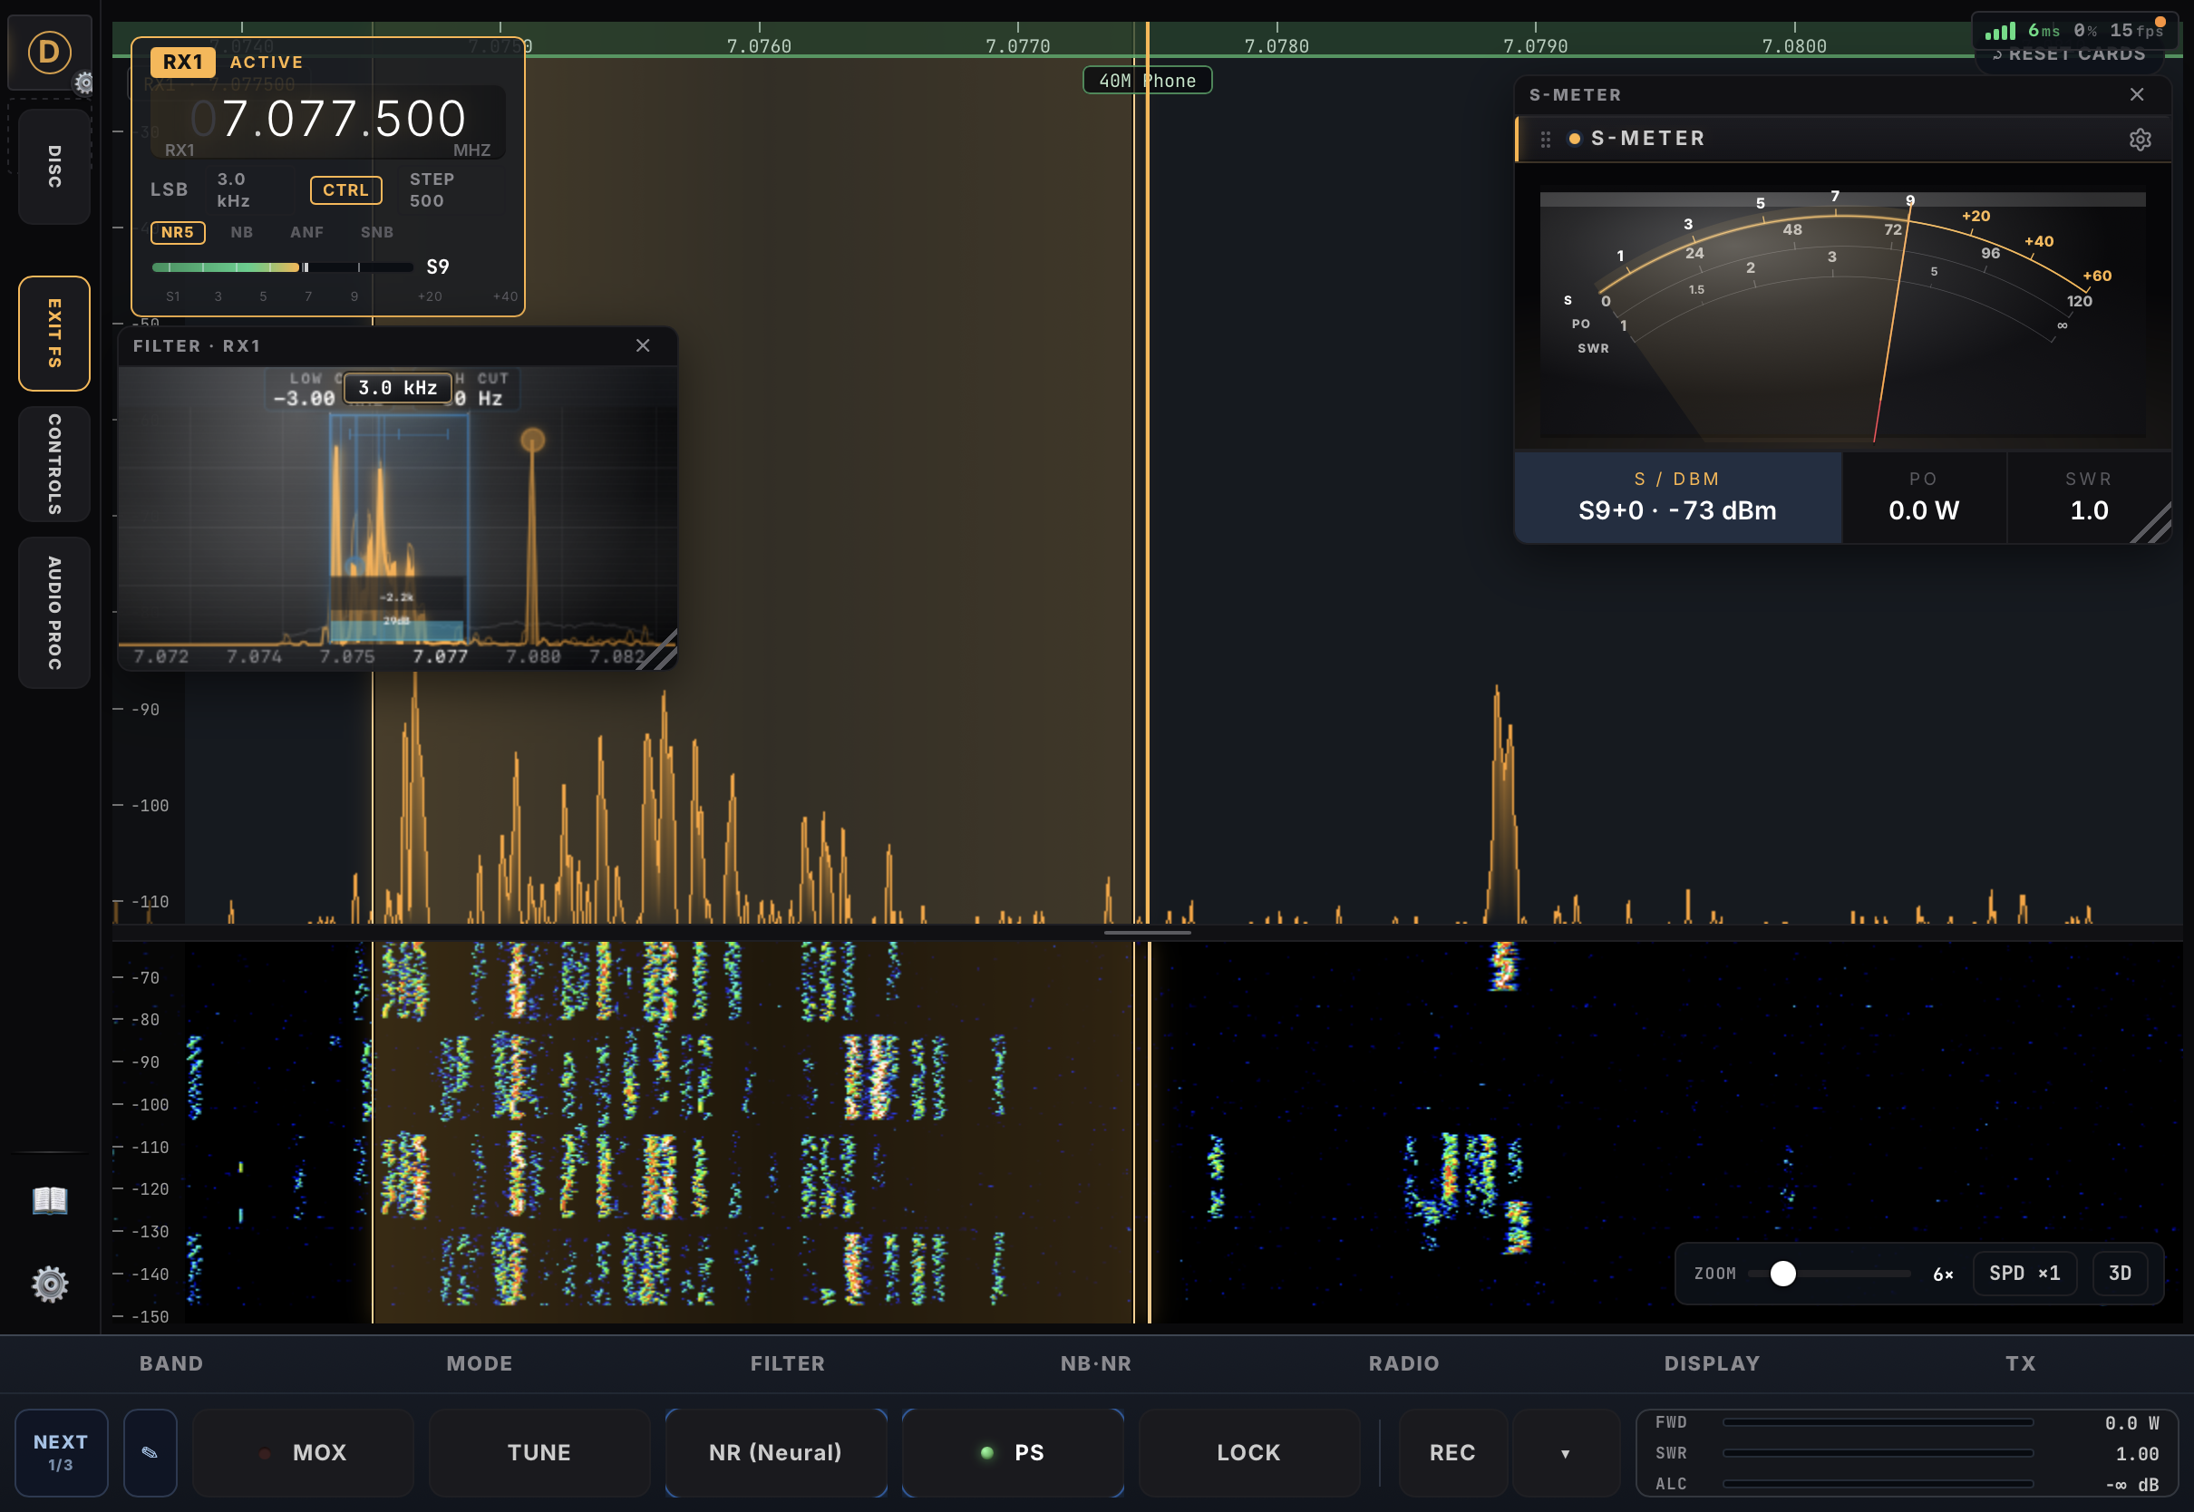Open settings gear at sidebar bottom
Screen dimensions: 2194x1512
50,1284
